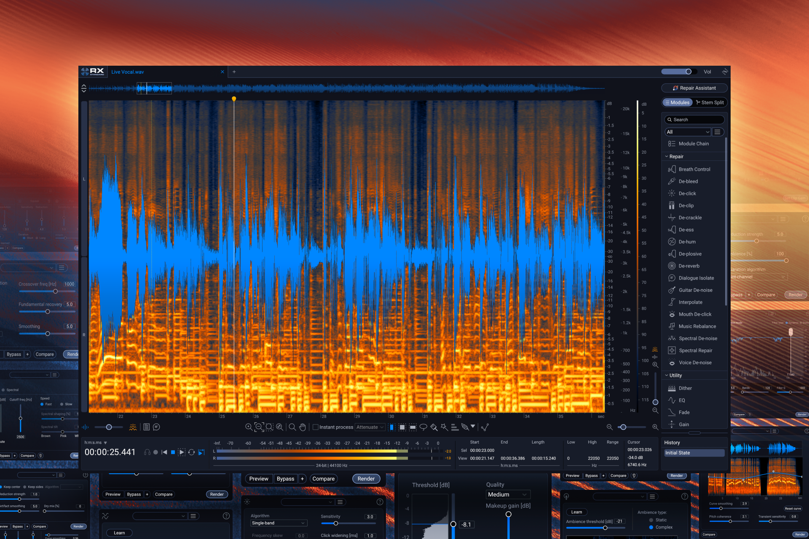Enable the Instant process checkbox
This screenshot has width=809, height=539.
point(315,427)
